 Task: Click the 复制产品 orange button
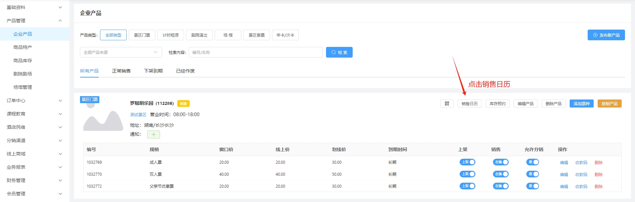tap(609, 104)
